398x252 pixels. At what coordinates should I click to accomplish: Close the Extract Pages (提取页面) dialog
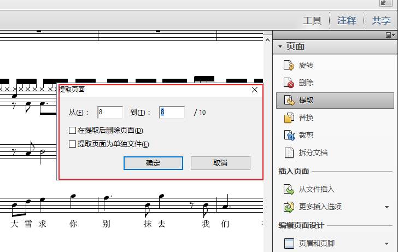point(255,90)
